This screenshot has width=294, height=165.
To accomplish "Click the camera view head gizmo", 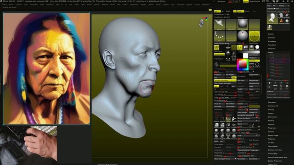I will 202,23.
